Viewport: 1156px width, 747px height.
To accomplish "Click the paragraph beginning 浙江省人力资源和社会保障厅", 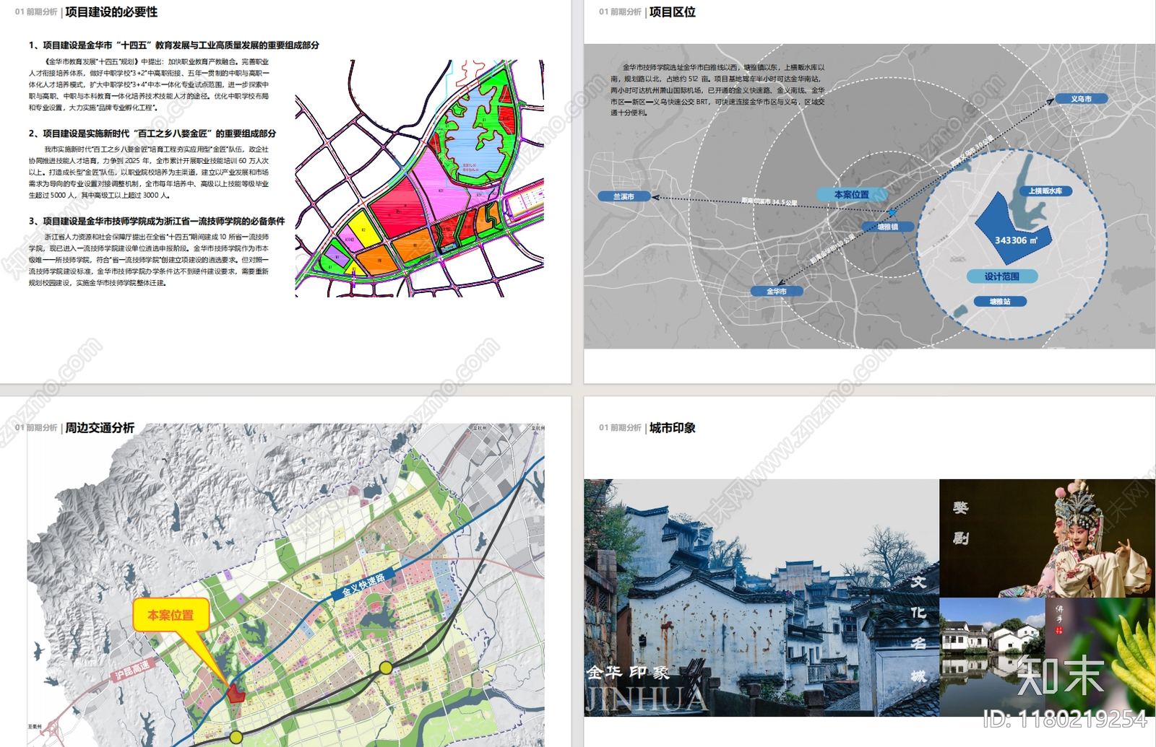I will (x=149, y=260).
